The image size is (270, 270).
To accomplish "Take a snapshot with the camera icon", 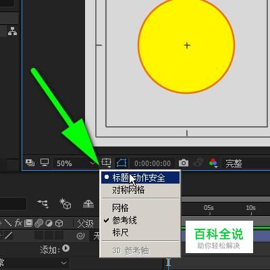I will coord(184,163).
